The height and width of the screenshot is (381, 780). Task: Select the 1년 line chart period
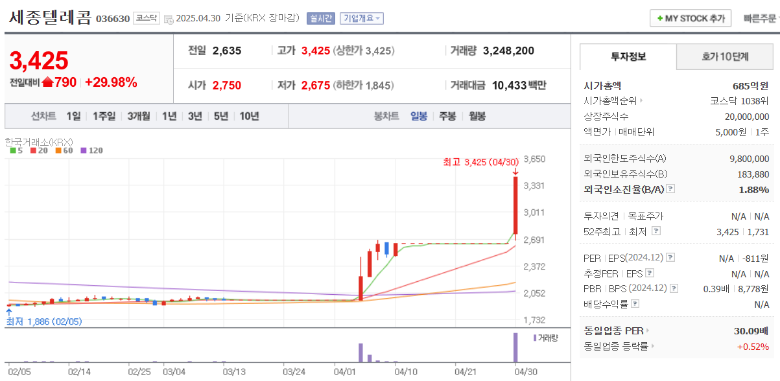coord(169,117)
